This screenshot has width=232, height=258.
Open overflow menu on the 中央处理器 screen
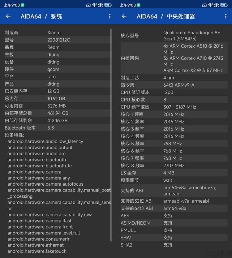click(x=226, y=16)
